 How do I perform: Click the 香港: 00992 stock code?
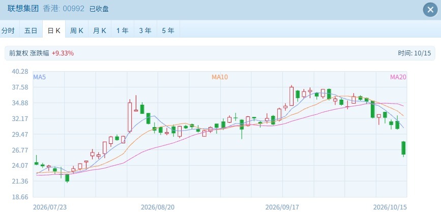(64, 9)
